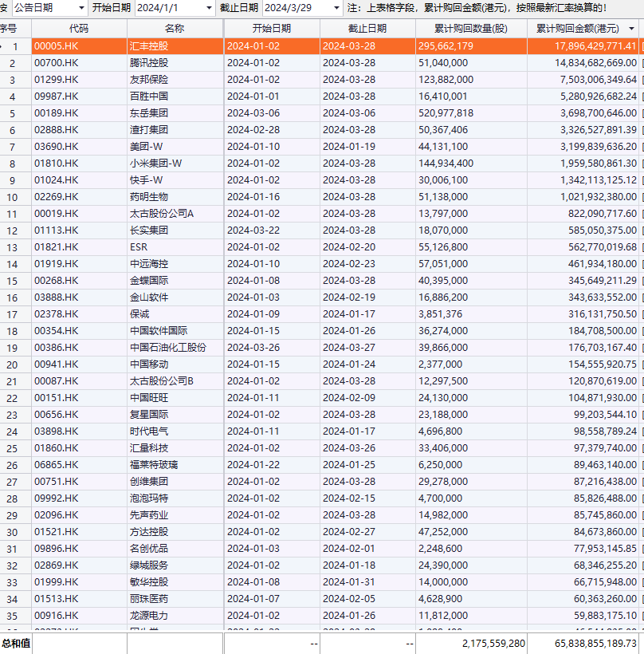Open the 开始日期 date picker dropdown
This screenshot has width=644, height=654.
[x=209, y=8]
